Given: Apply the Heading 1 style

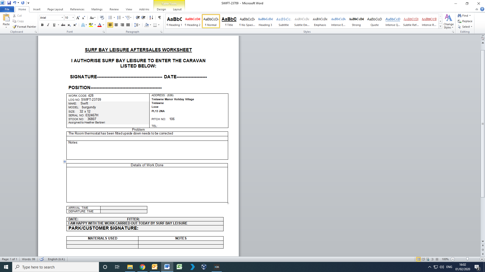Looking at the screenshot, I should click(174, 21).
